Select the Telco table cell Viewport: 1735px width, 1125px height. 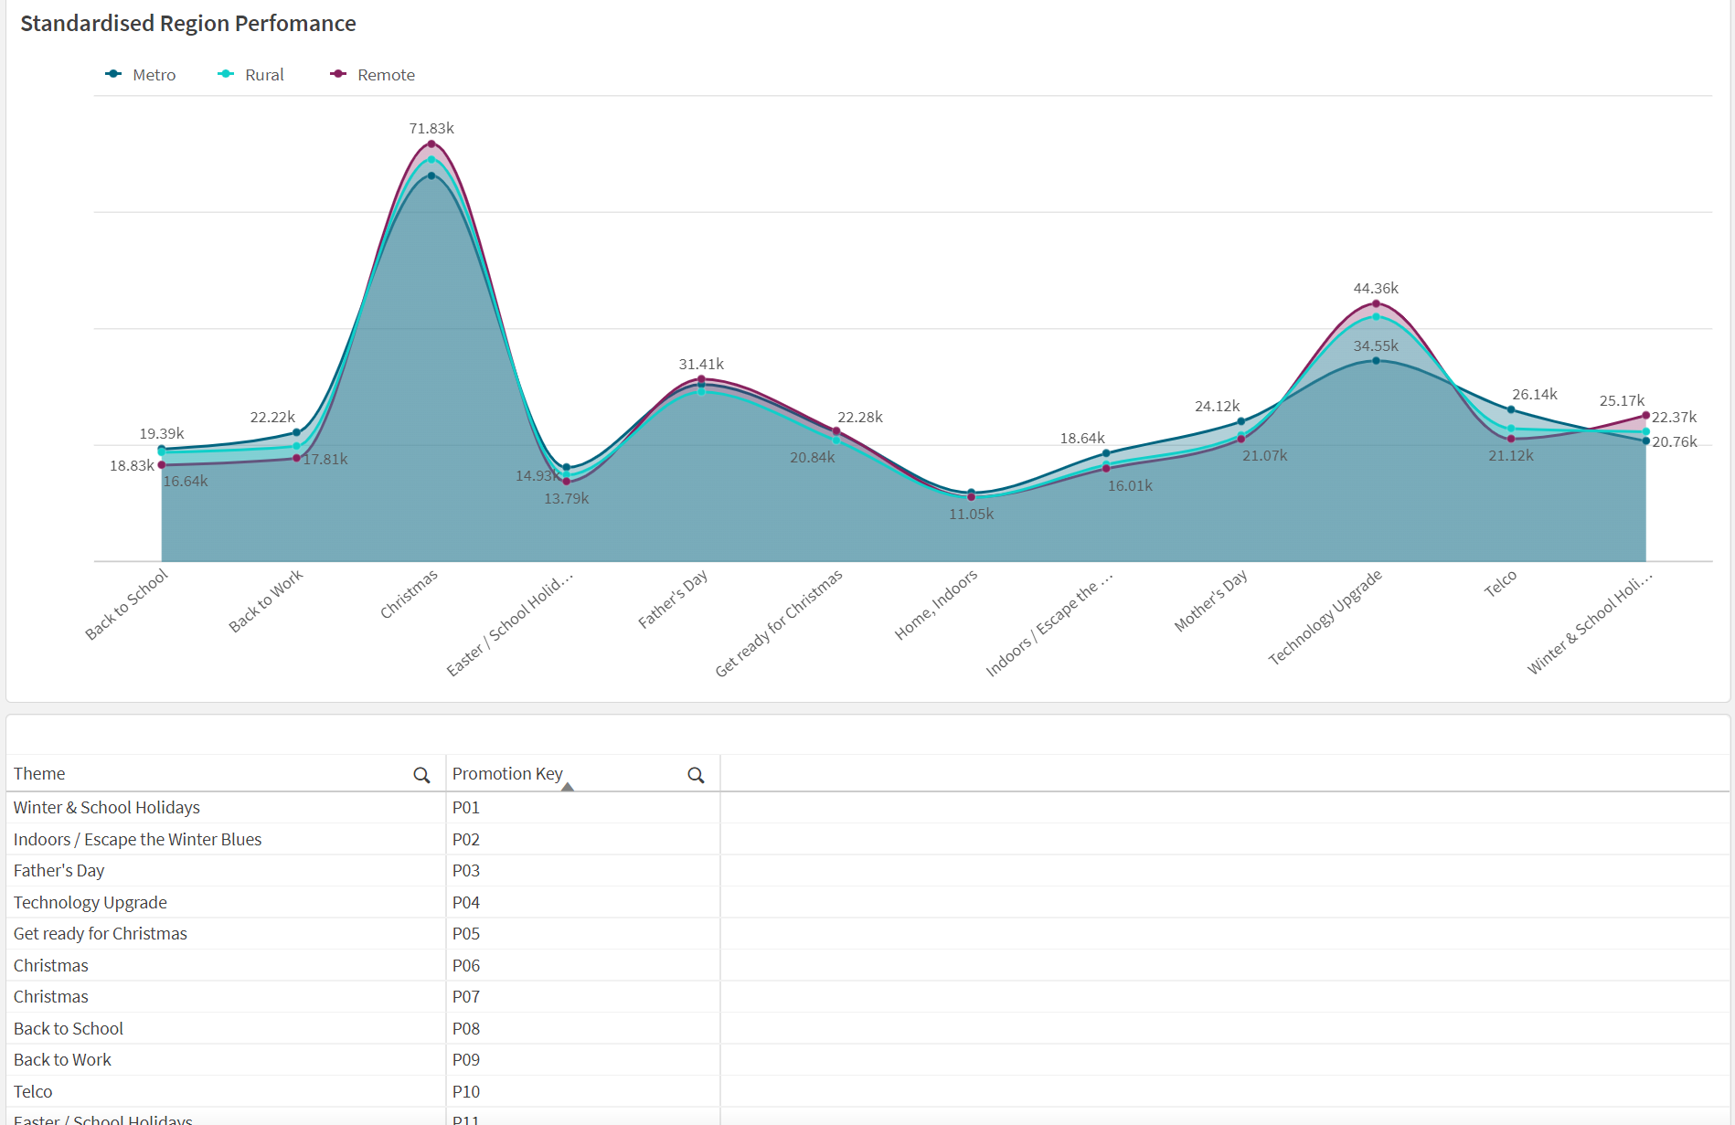(33, 1092)
